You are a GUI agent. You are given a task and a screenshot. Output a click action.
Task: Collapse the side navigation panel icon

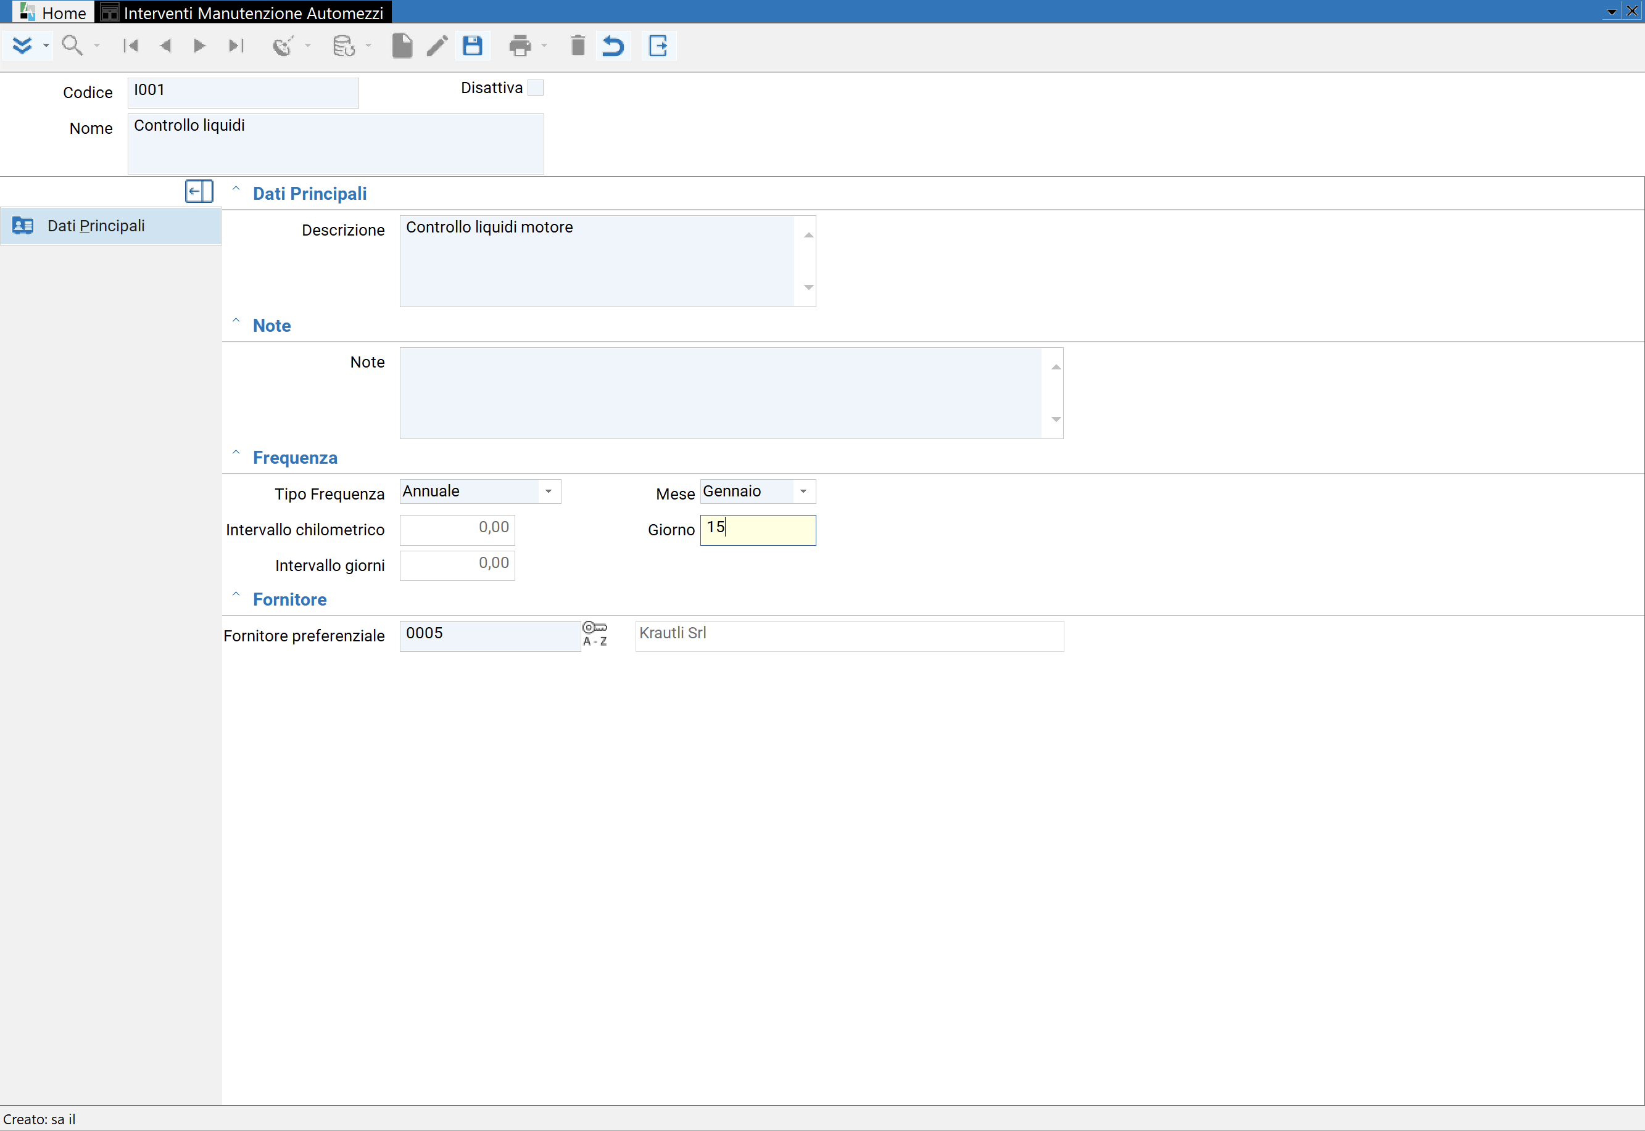click(x=199, y=191)
